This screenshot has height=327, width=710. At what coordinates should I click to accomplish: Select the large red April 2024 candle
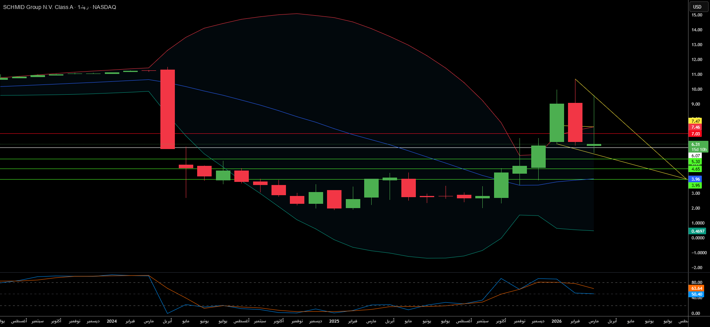(x=167, y=110)
